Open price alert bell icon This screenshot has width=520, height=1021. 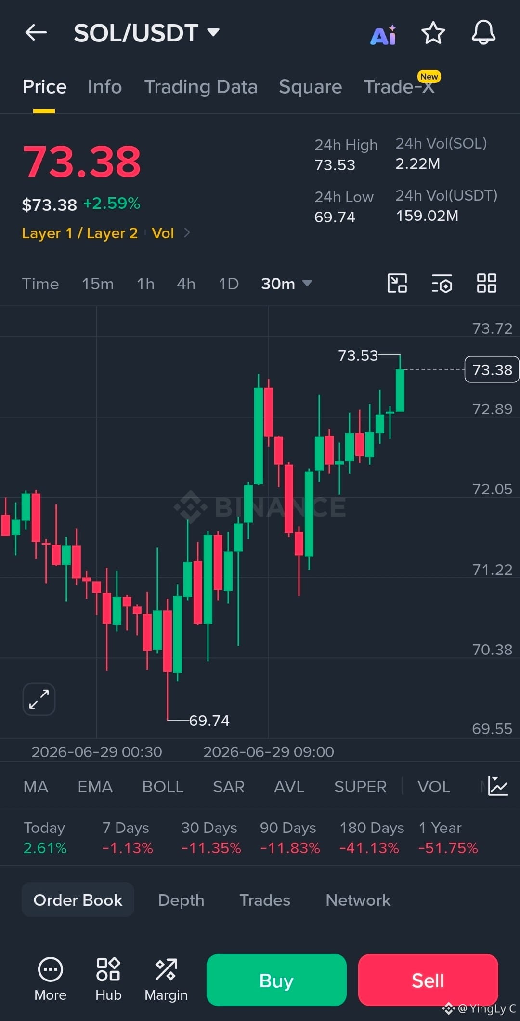click(483, 33)
